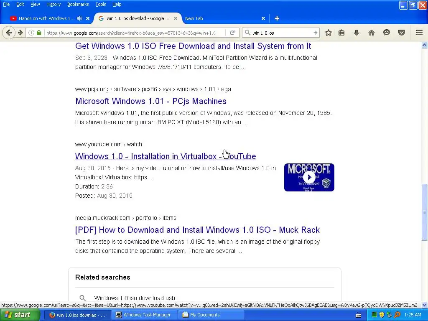Image resolution: width=428 pixels, height=321 pixels.
Task: Open the Help menu
Action: click(x=117, y=4)
